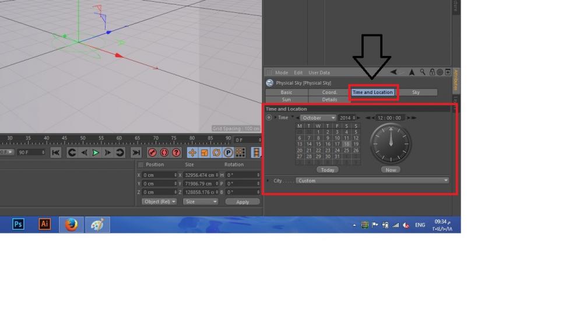
Task: Toggle Point Level Animation dotted-grid icon
Action: pos(240,153)
